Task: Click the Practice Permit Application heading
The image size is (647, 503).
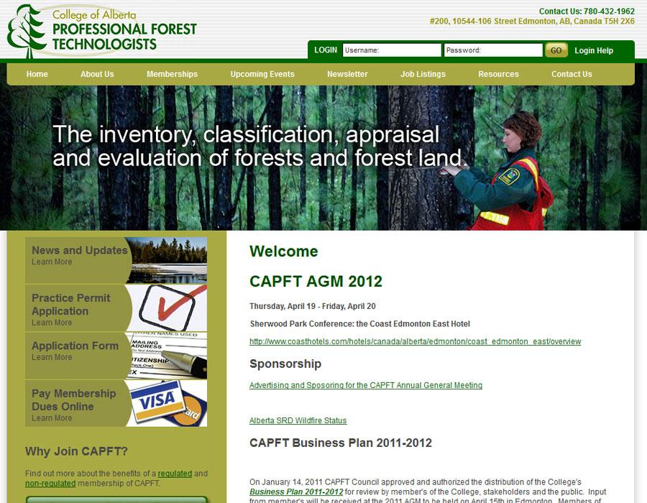Action: [71, 304]
